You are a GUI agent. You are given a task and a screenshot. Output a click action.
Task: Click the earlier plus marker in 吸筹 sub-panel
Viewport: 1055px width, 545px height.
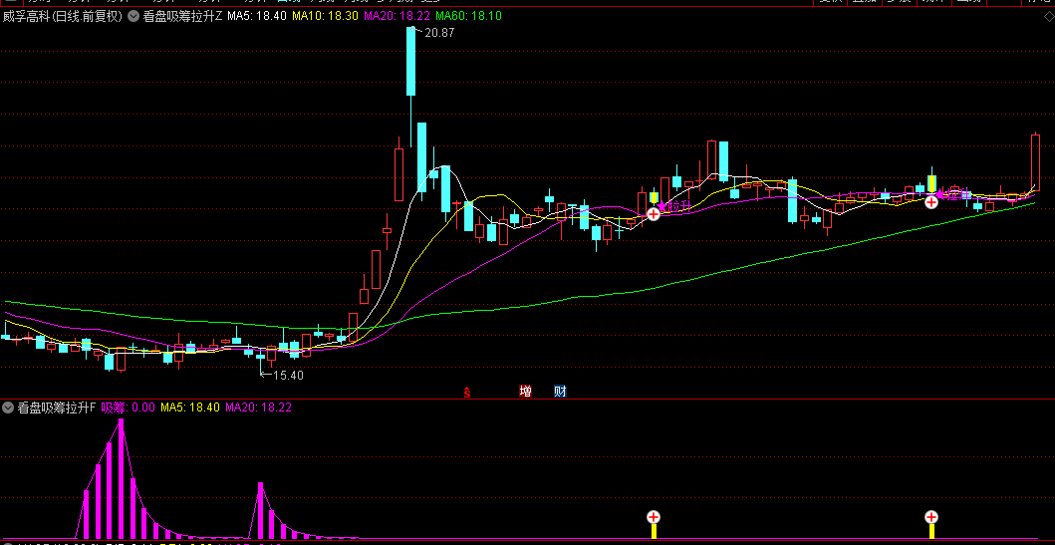click(x=654, y=517)
